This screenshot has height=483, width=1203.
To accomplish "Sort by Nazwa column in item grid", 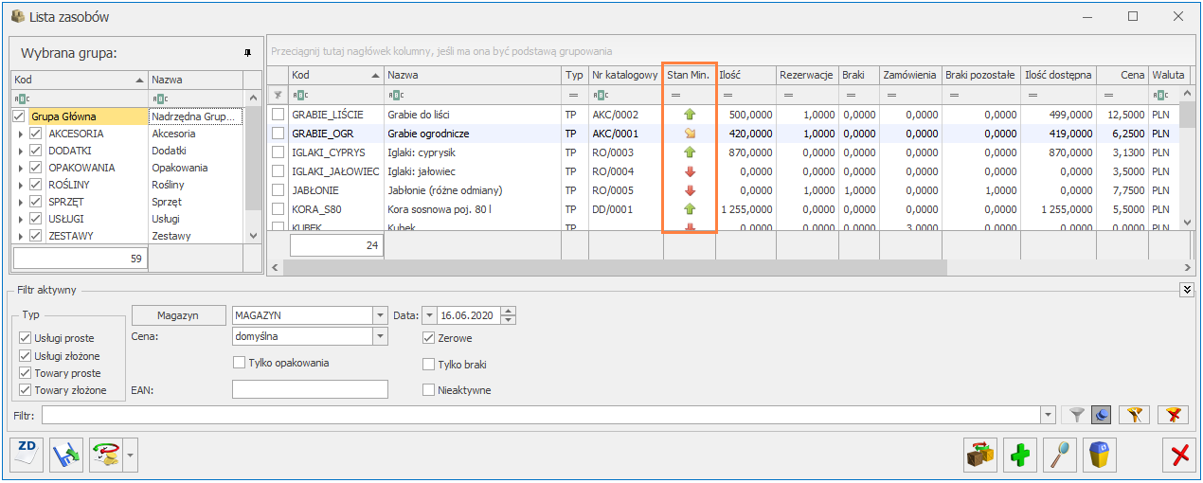I will click(x=473, y=75).
